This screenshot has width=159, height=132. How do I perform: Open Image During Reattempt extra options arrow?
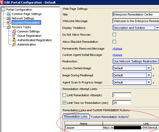(153, 76)
